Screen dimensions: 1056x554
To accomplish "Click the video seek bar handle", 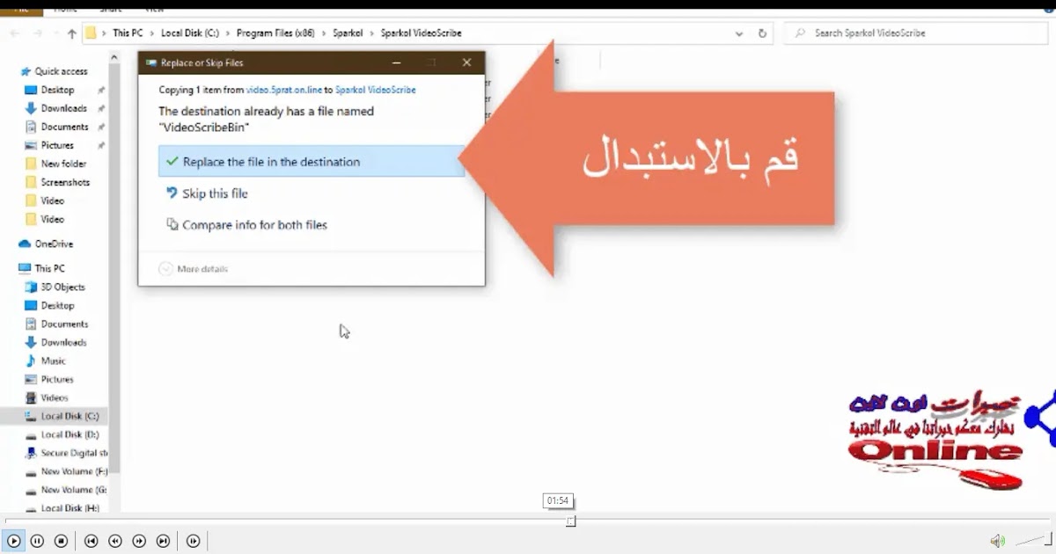I will (x=570, y=521).
